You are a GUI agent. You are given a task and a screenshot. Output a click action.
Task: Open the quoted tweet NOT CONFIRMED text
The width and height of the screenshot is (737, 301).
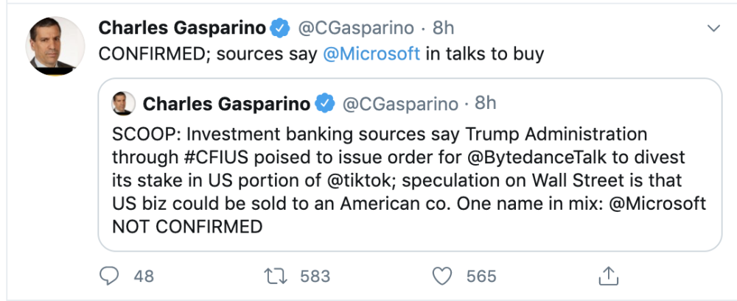(x=187, y=227)
